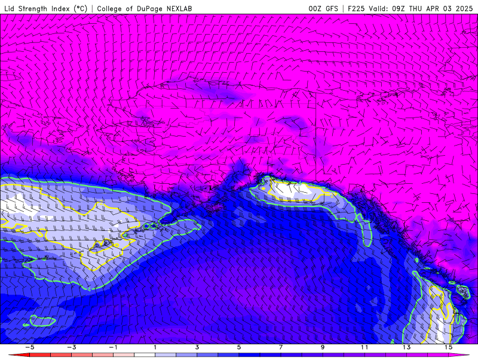
Task: Click the "Valid: 09Z THU APR 03 2025" text
Action: point(421,8)
